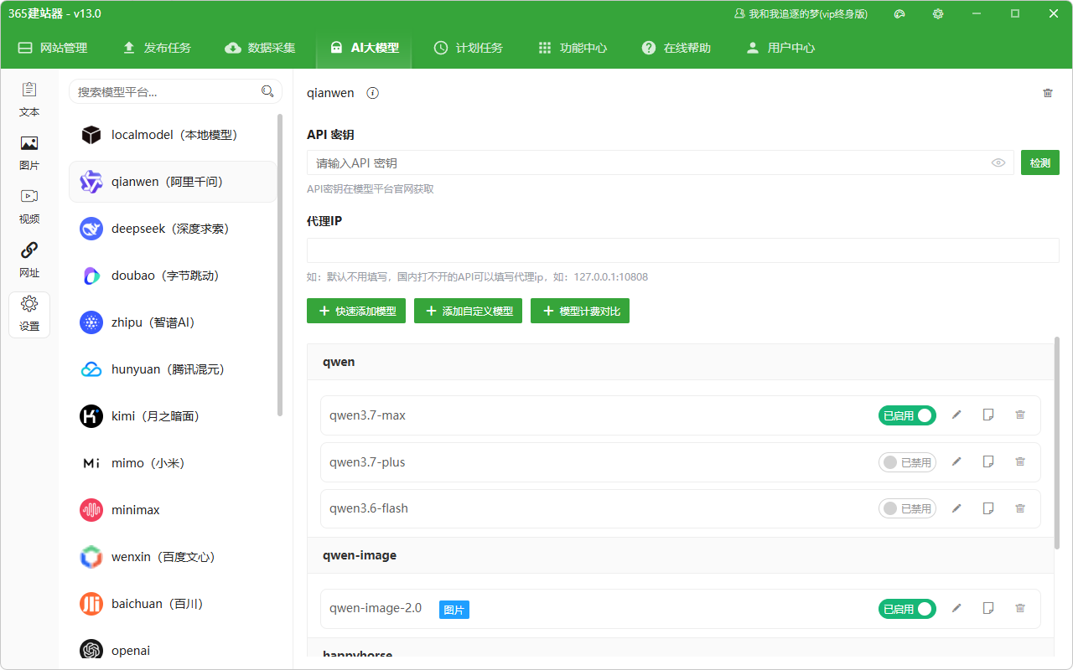This screenshot has width=1073, height=670.
Task: Click the magnifier icon in the model search box
Action: point(267,91)
